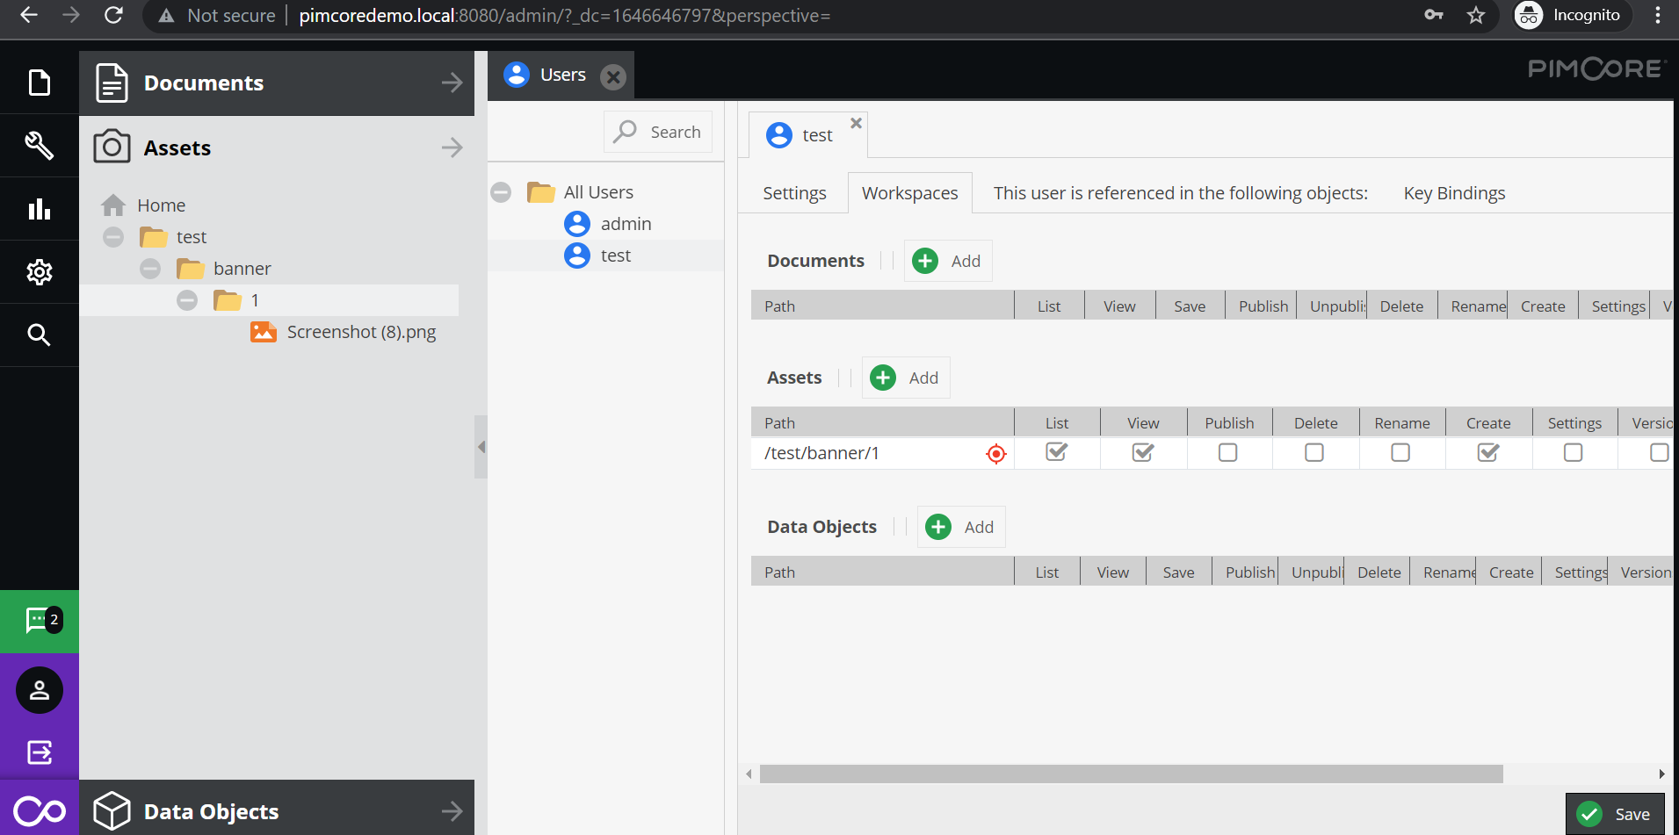This screenshot has width=1679, height=835.
Task: Disable List permission on the asset workspace row
Action: coord(1056,452)
